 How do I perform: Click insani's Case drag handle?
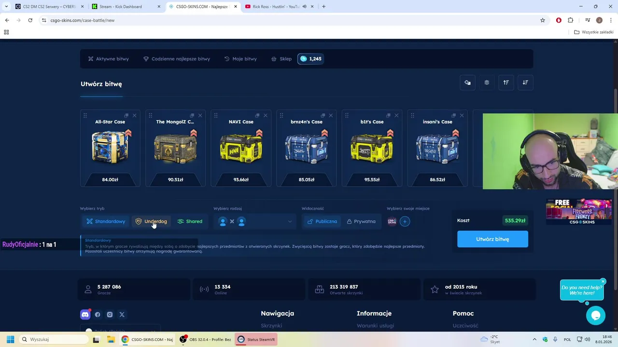tap(412, 116)
